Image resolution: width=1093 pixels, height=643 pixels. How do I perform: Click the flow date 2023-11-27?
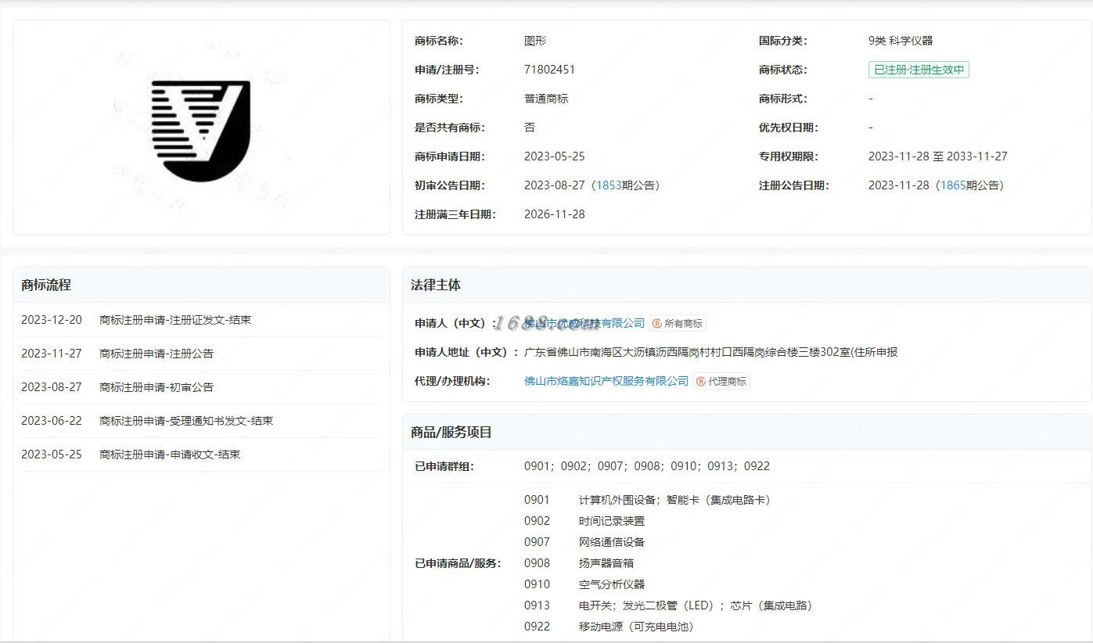coord(52,354)
